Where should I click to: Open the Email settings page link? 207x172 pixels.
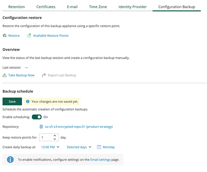(100, 160)
